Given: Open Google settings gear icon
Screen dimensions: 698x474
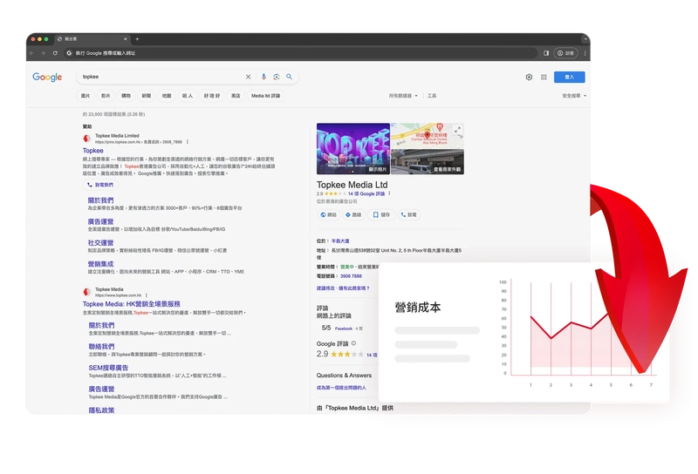Looking at the screenshot, I should coord(529,77).
